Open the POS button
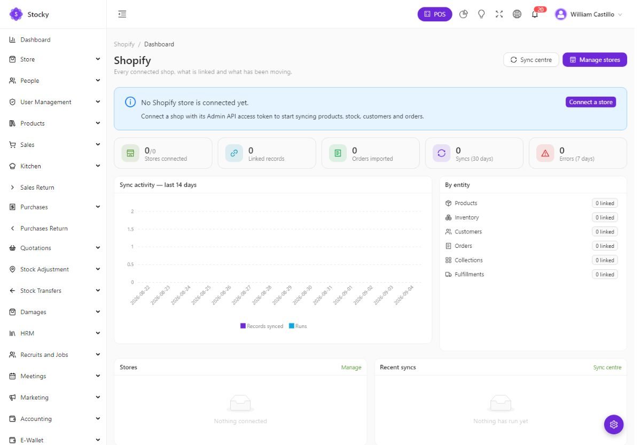The height and width of the screenshot is (445, 641). (435, 14)
